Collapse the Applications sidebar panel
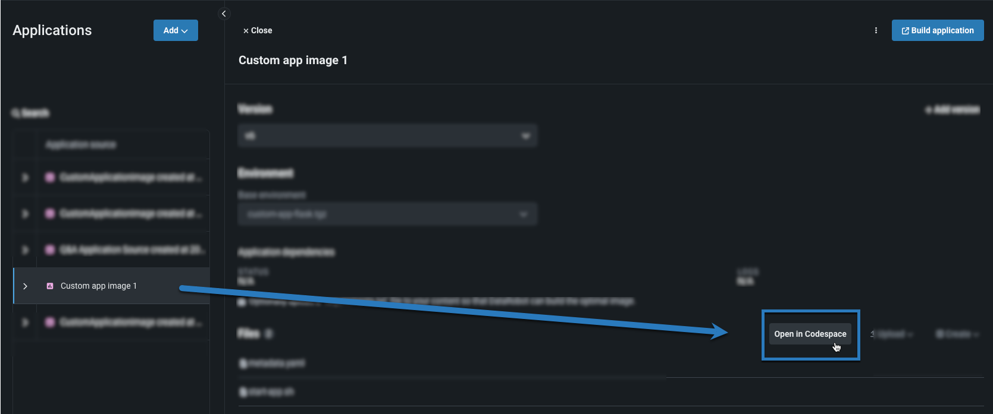This screenshot has width=993, height=414. click(224, 14)
